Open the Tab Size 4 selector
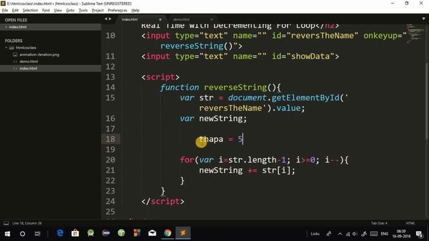The width and height of the screenshot is (429, 241). [x=379, y=223]
